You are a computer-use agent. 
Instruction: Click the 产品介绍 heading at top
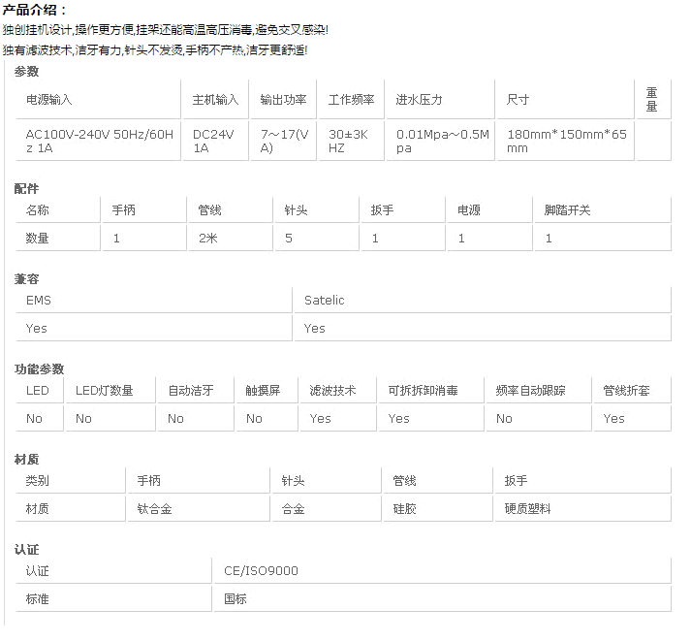coord(34,10)
